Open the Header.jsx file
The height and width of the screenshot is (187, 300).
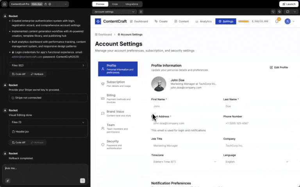pyautogui.click(x=22, y=132)
